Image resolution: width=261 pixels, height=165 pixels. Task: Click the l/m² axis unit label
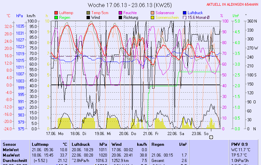(236, 16)
